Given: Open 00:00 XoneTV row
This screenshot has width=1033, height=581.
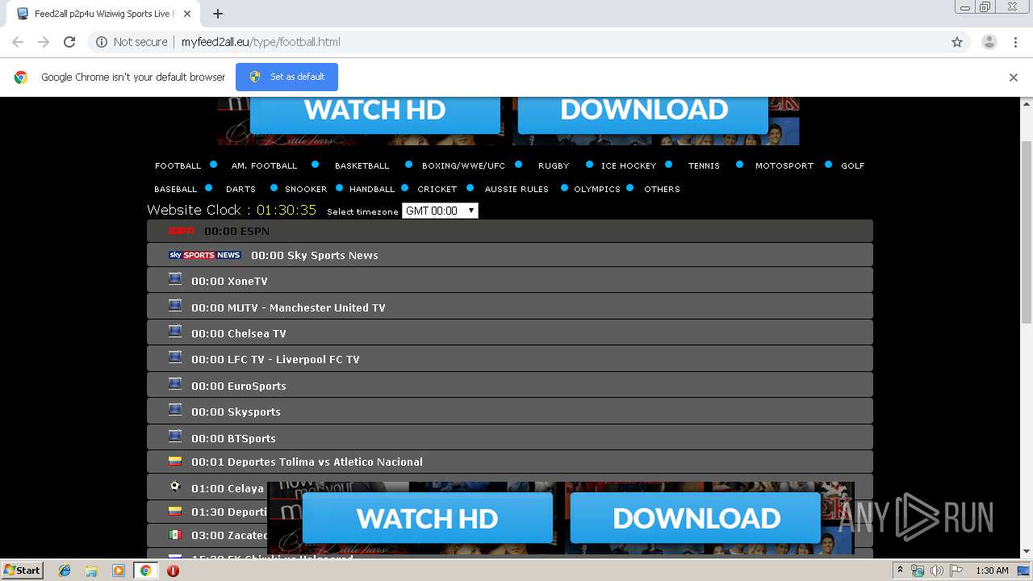Looking at the screenshot, I should (x=510, y=280).
